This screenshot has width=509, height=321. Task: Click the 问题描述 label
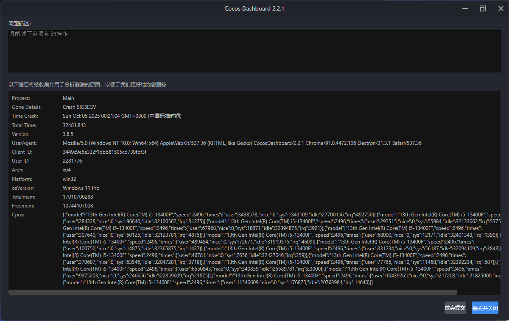[x=20, y=23]
